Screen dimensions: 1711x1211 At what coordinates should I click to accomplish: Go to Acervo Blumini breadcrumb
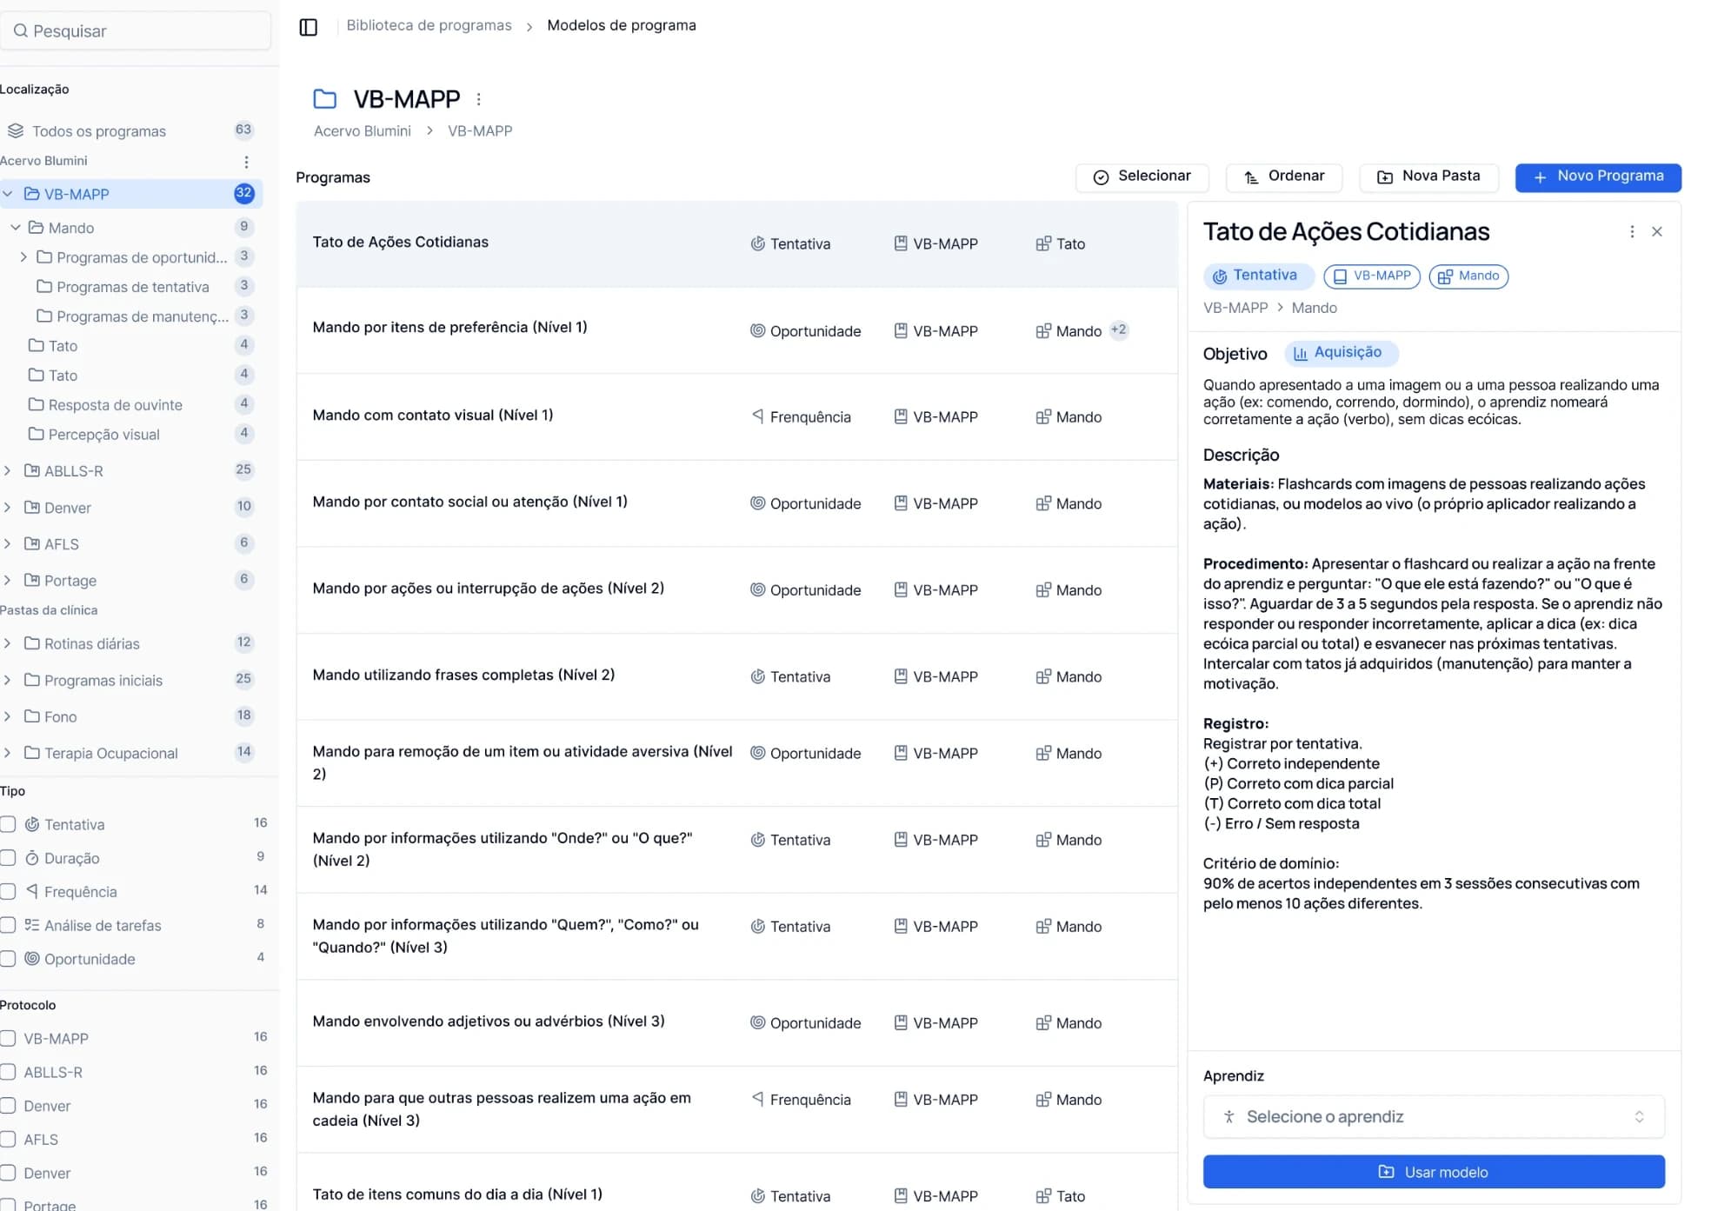(362, 131)
